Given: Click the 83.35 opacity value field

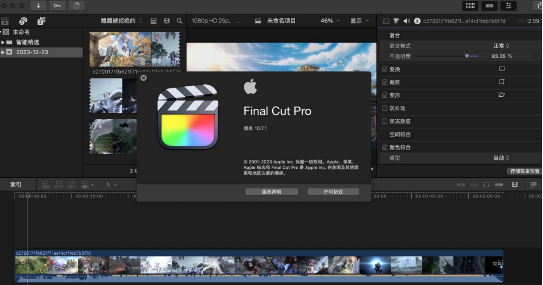Looking at the screenshot, I should 498,56.
